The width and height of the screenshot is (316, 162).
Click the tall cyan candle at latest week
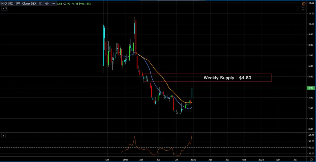(192, 93)
